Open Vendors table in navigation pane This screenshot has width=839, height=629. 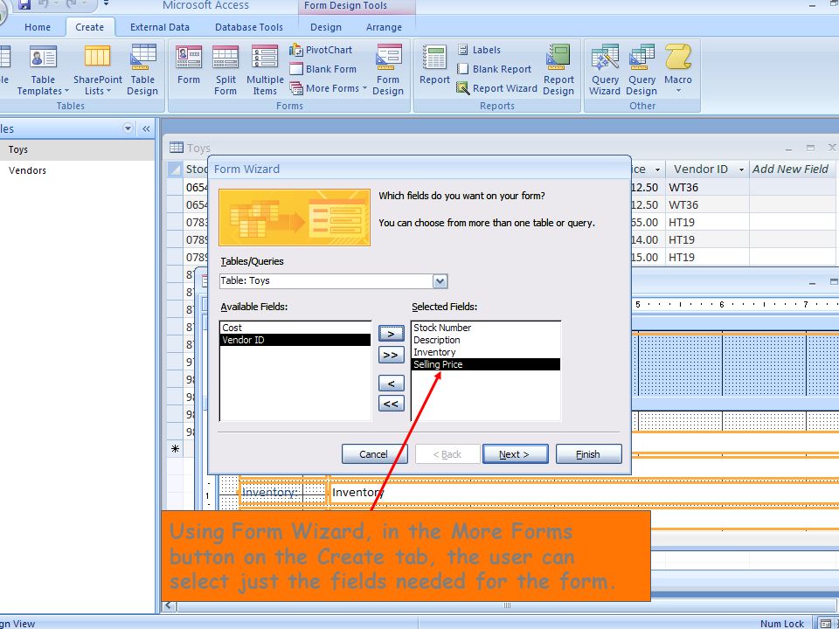tap(77, 170)
